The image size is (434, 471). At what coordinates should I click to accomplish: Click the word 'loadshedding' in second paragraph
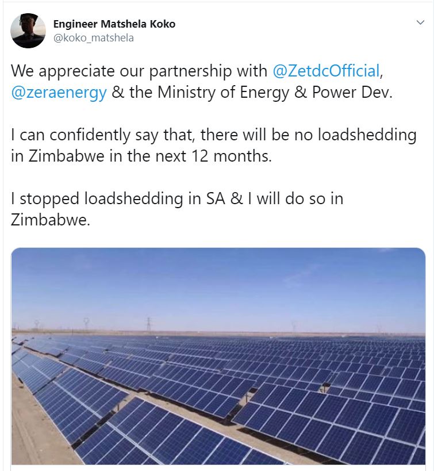point(367,135)
